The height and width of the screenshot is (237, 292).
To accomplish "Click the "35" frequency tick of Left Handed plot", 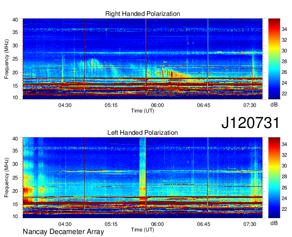I will click(15, 151).
